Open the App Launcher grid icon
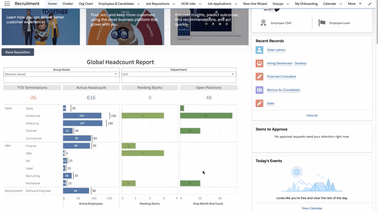 [x=7, y=4]
